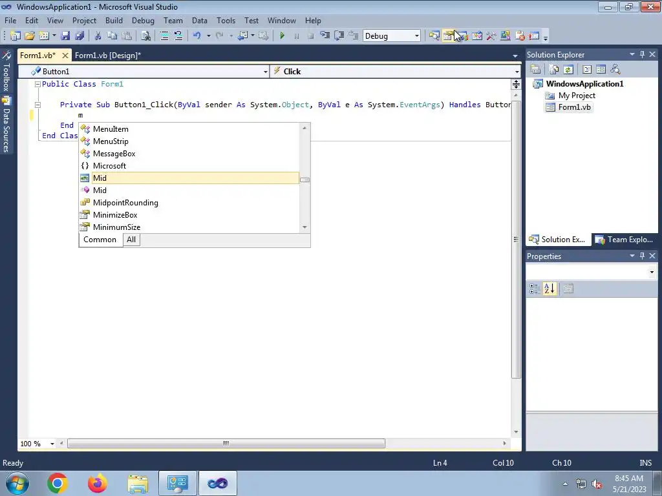662x496 pixels.
Task: Uncomment the selected lines icon
Action: (x=178, y=36)
